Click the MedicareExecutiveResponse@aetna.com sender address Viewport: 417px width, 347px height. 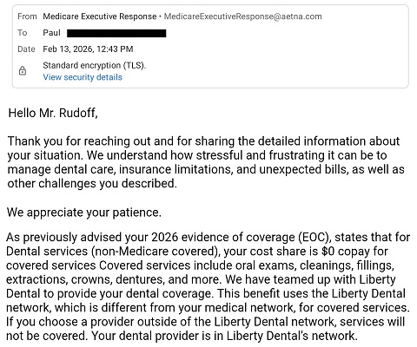coord(243,16)
